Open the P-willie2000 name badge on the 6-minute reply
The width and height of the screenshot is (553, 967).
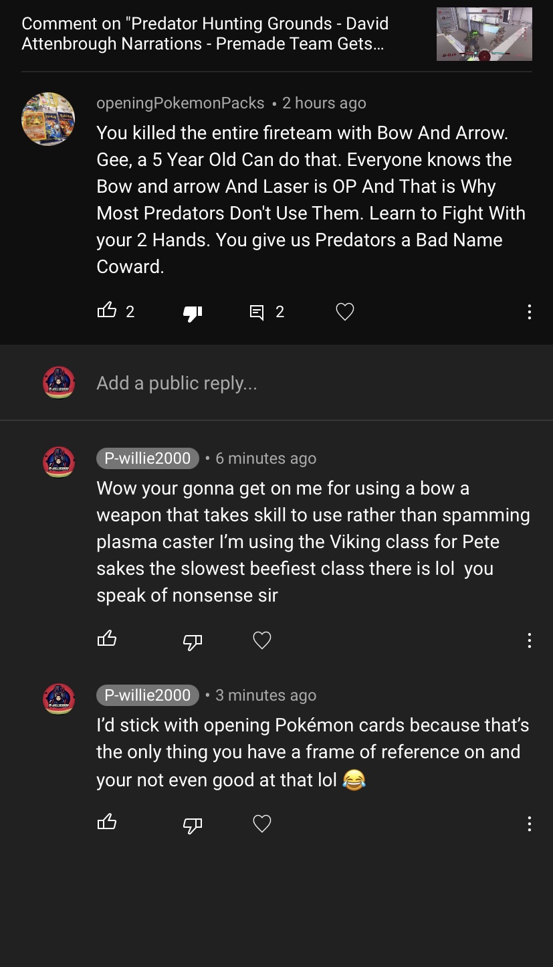148,458
